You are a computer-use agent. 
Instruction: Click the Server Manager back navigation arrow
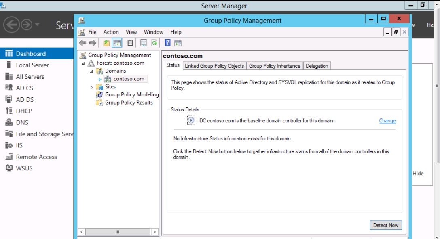pos(11,25)
